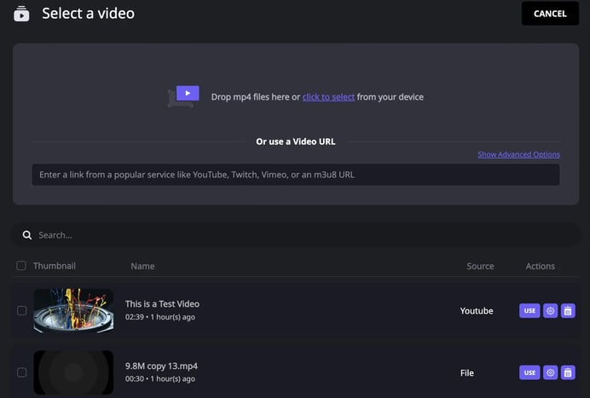Tick the select-all checkbox in table header

[21, 266]
